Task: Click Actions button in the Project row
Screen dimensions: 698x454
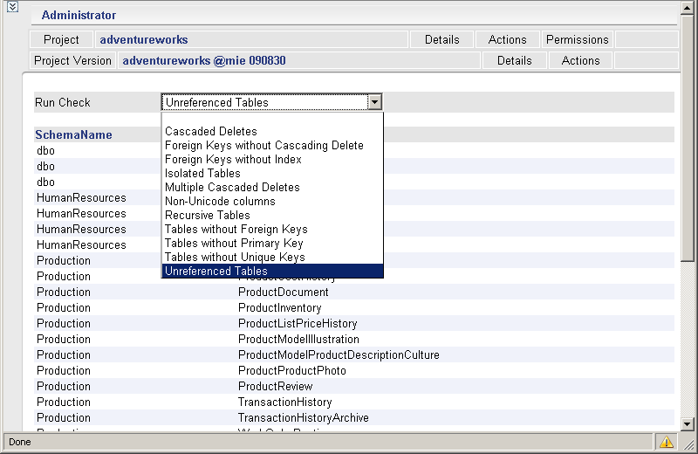Action: (507, 39)
